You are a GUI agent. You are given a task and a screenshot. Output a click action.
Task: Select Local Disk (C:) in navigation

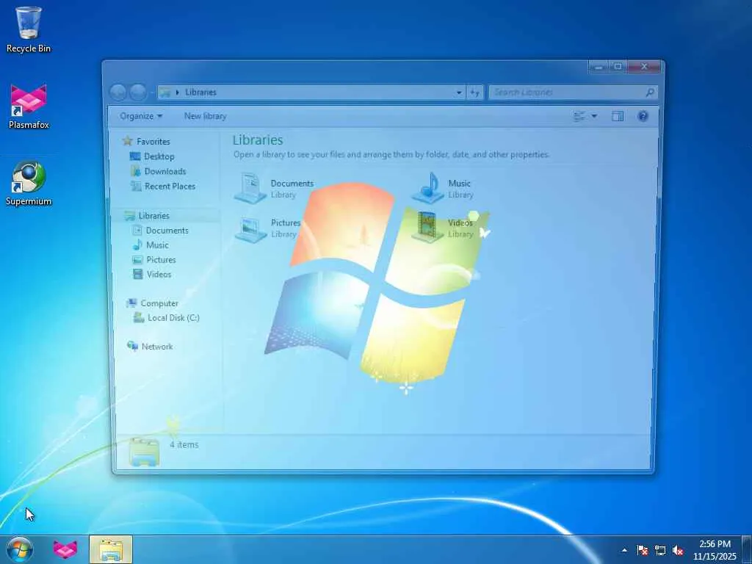click(x=167, y=317)
